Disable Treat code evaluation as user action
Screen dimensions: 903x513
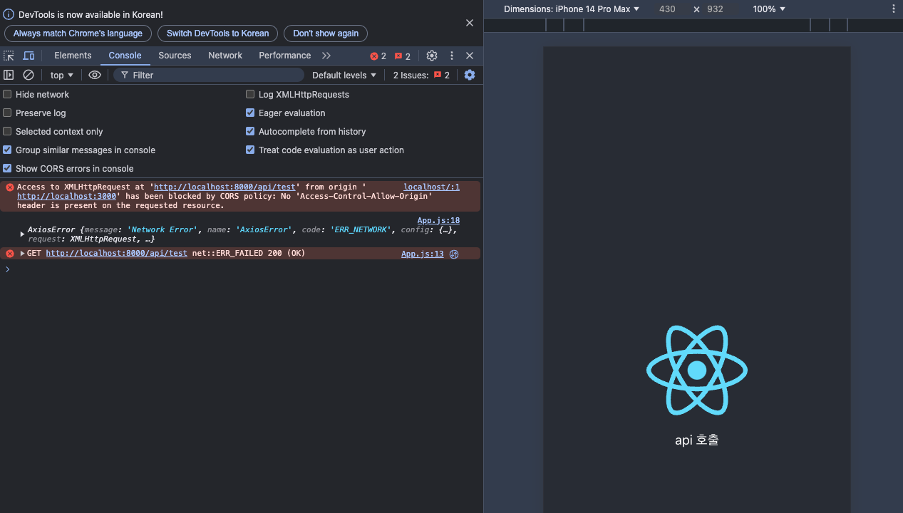(250, 150)
